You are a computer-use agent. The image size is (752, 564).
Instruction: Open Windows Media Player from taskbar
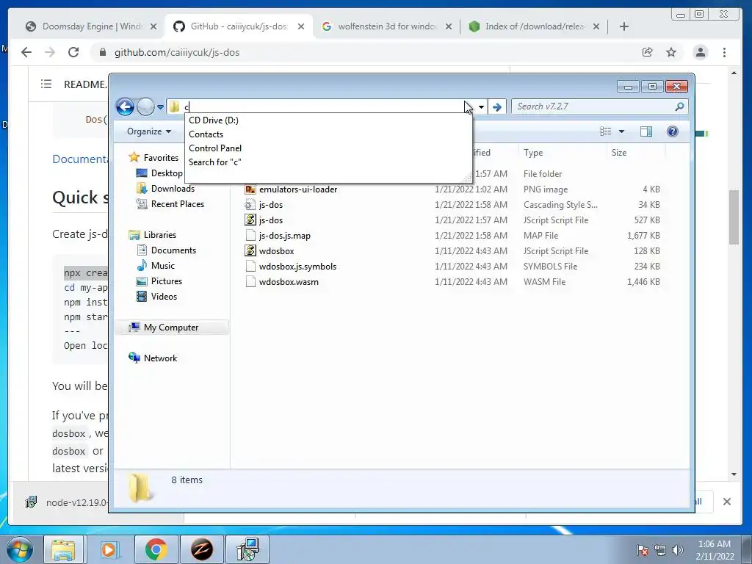(x=109, y=549)
